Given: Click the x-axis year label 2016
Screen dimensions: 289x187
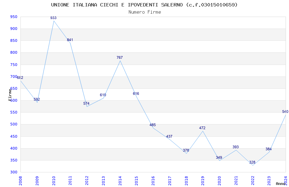Looking at the screenshot, I should point(153,181).
